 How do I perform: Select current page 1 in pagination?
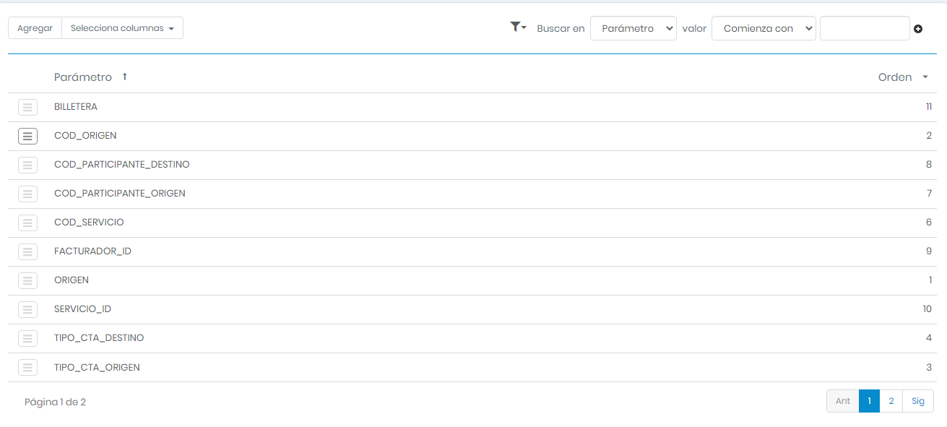tap(869, 401)
